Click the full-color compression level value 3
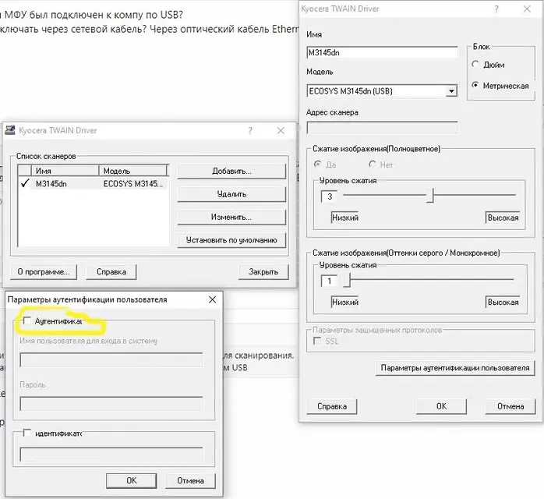This screenshot has height=499, width=544. (329, 196)
